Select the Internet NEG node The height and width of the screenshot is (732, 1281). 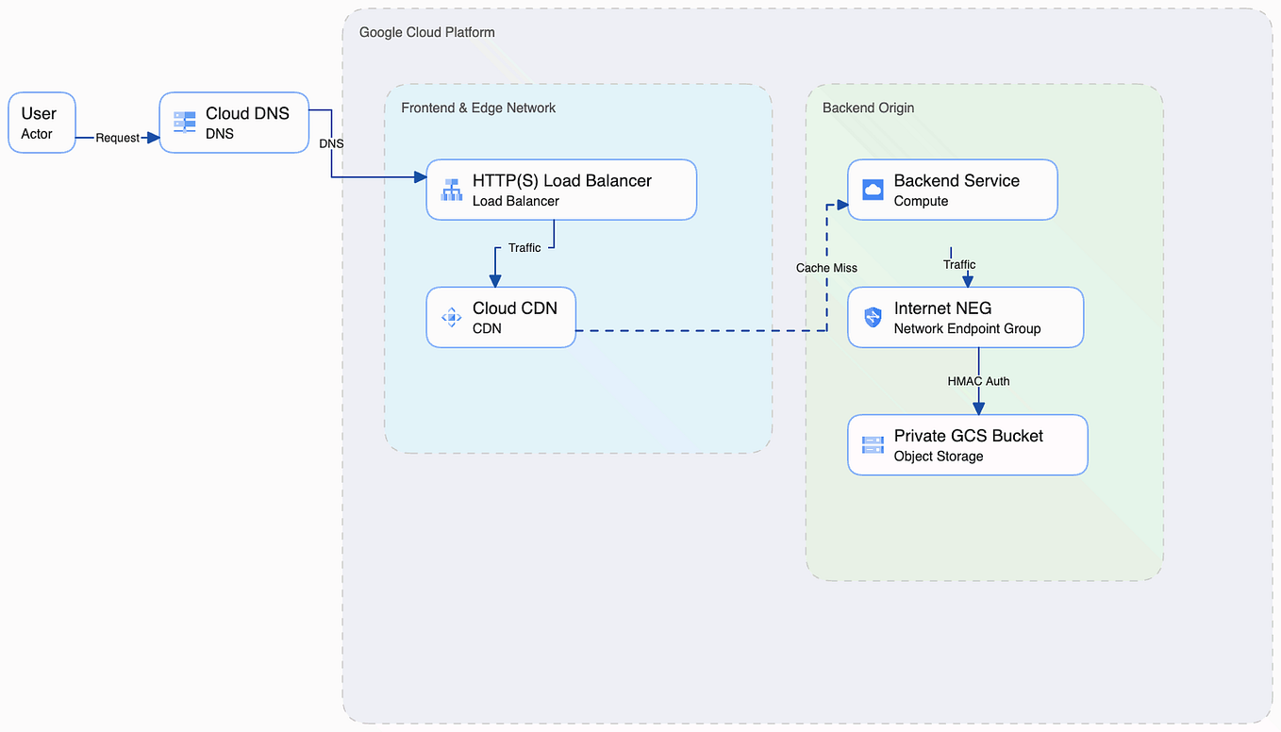tap(965, 317)
